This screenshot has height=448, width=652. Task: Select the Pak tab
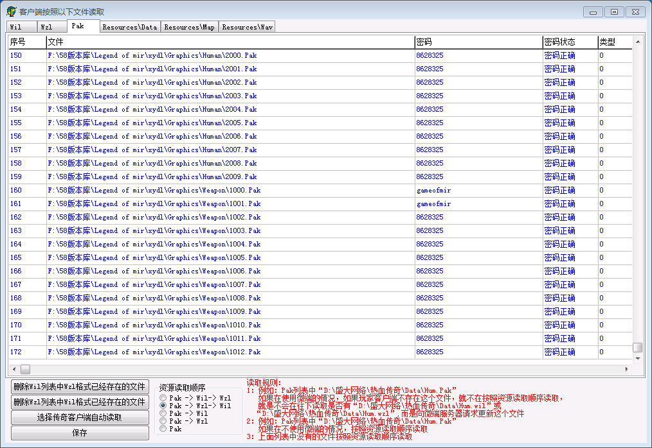click(x=83, y=26)
